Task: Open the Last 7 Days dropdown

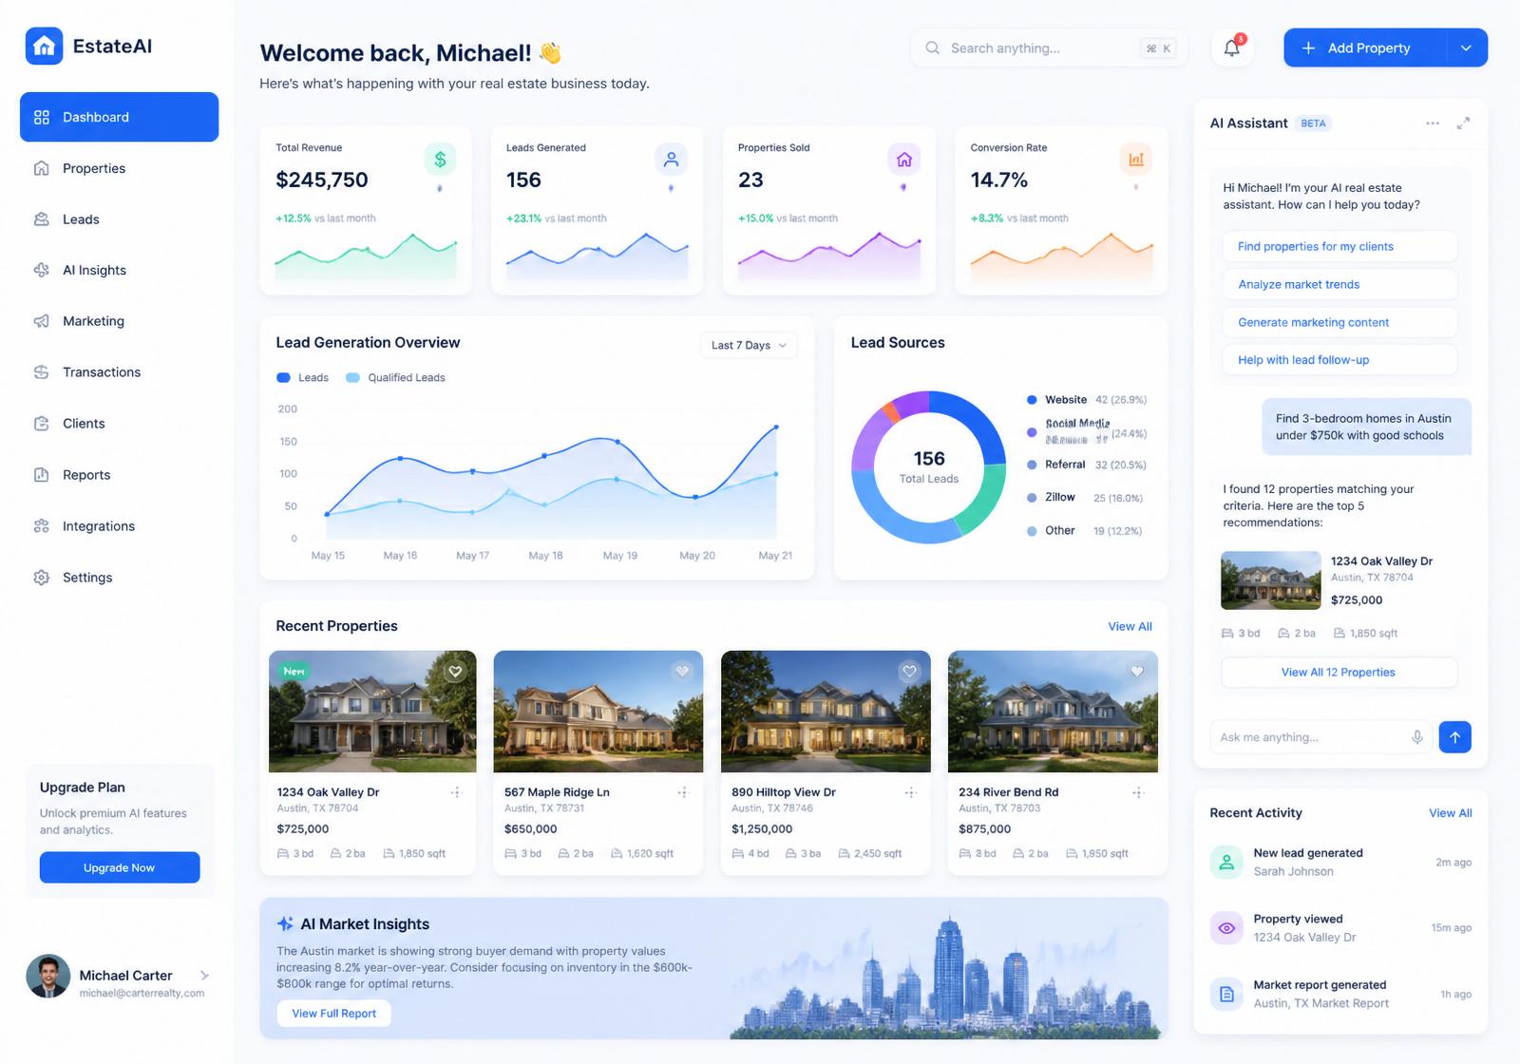Action: coord(749,345)
